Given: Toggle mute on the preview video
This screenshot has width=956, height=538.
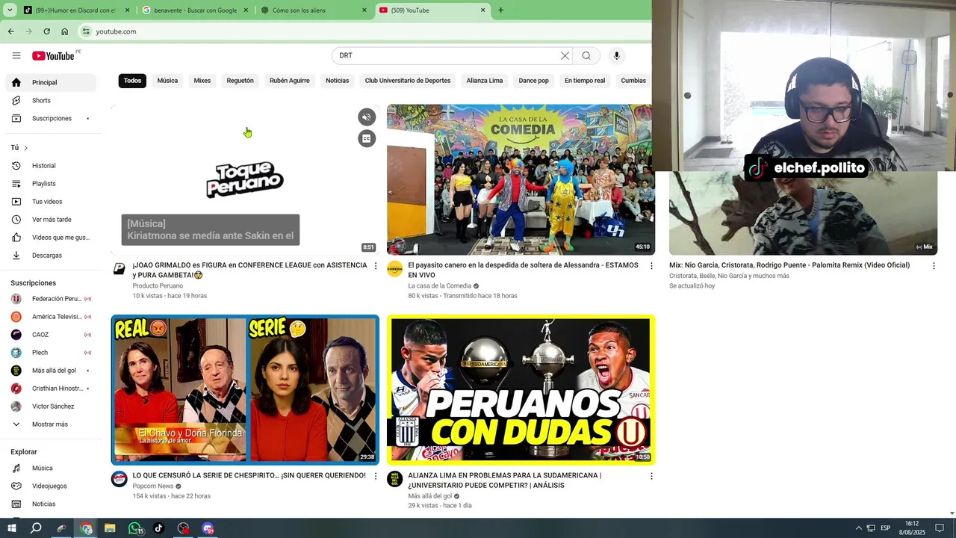Looking at the screenshot, I should click(x=367, y=117).
